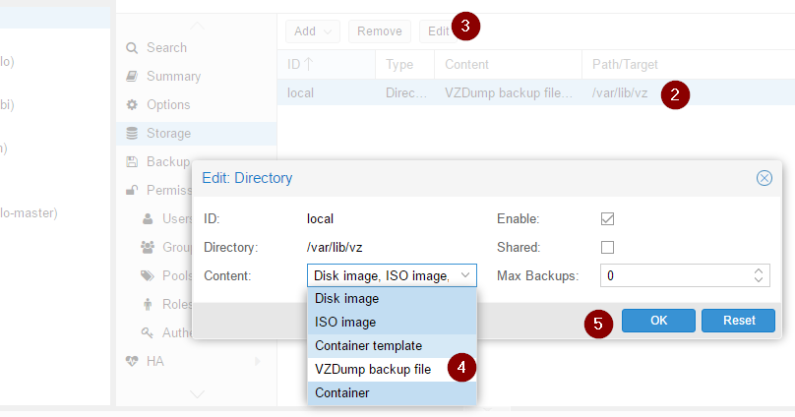The image size is (795, 417).
Task: Click the gear icon beside Options
Action: [x=132, y=105]
